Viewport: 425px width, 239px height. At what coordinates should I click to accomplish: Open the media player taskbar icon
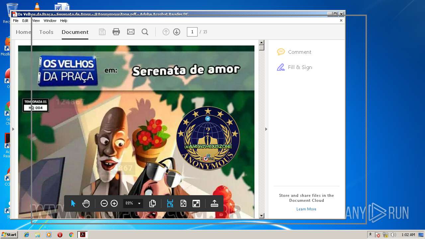(49, 235)
